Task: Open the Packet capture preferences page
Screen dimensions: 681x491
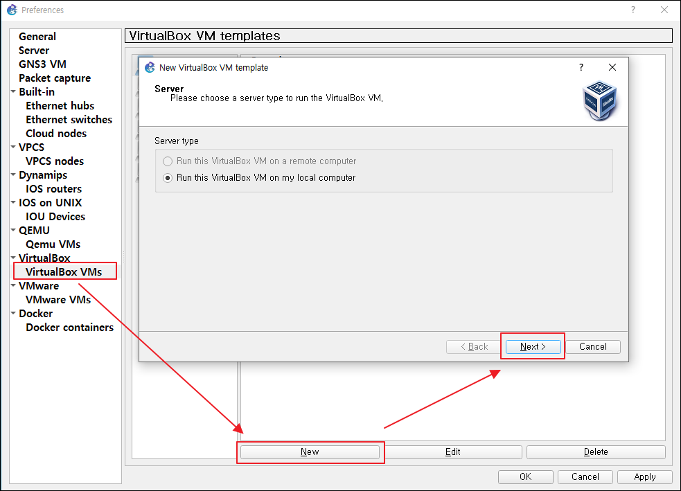Action: [55, 78]
